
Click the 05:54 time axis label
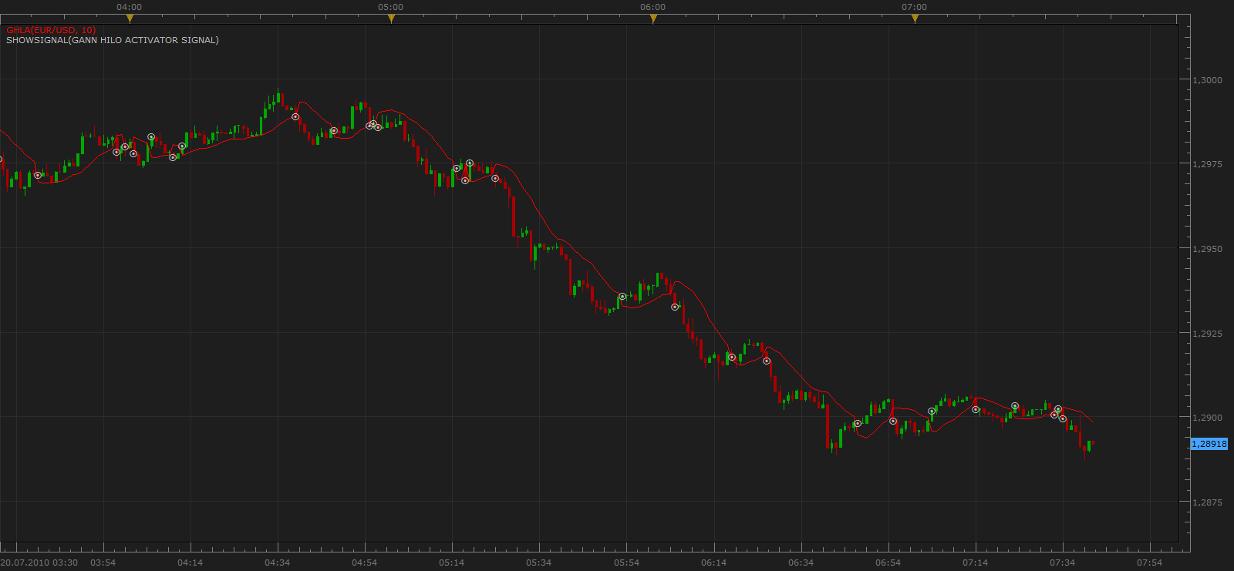click(x=626, y=563)
